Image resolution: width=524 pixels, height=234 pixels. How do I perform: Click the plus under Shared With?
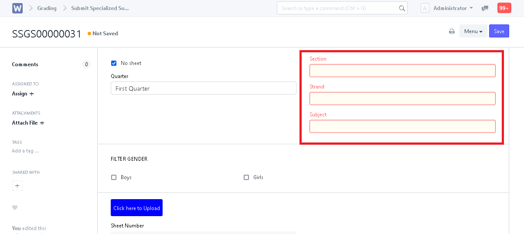[17, 186]
